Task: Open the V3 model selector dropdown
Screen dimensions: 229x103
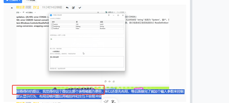Action: pos(111,12)
